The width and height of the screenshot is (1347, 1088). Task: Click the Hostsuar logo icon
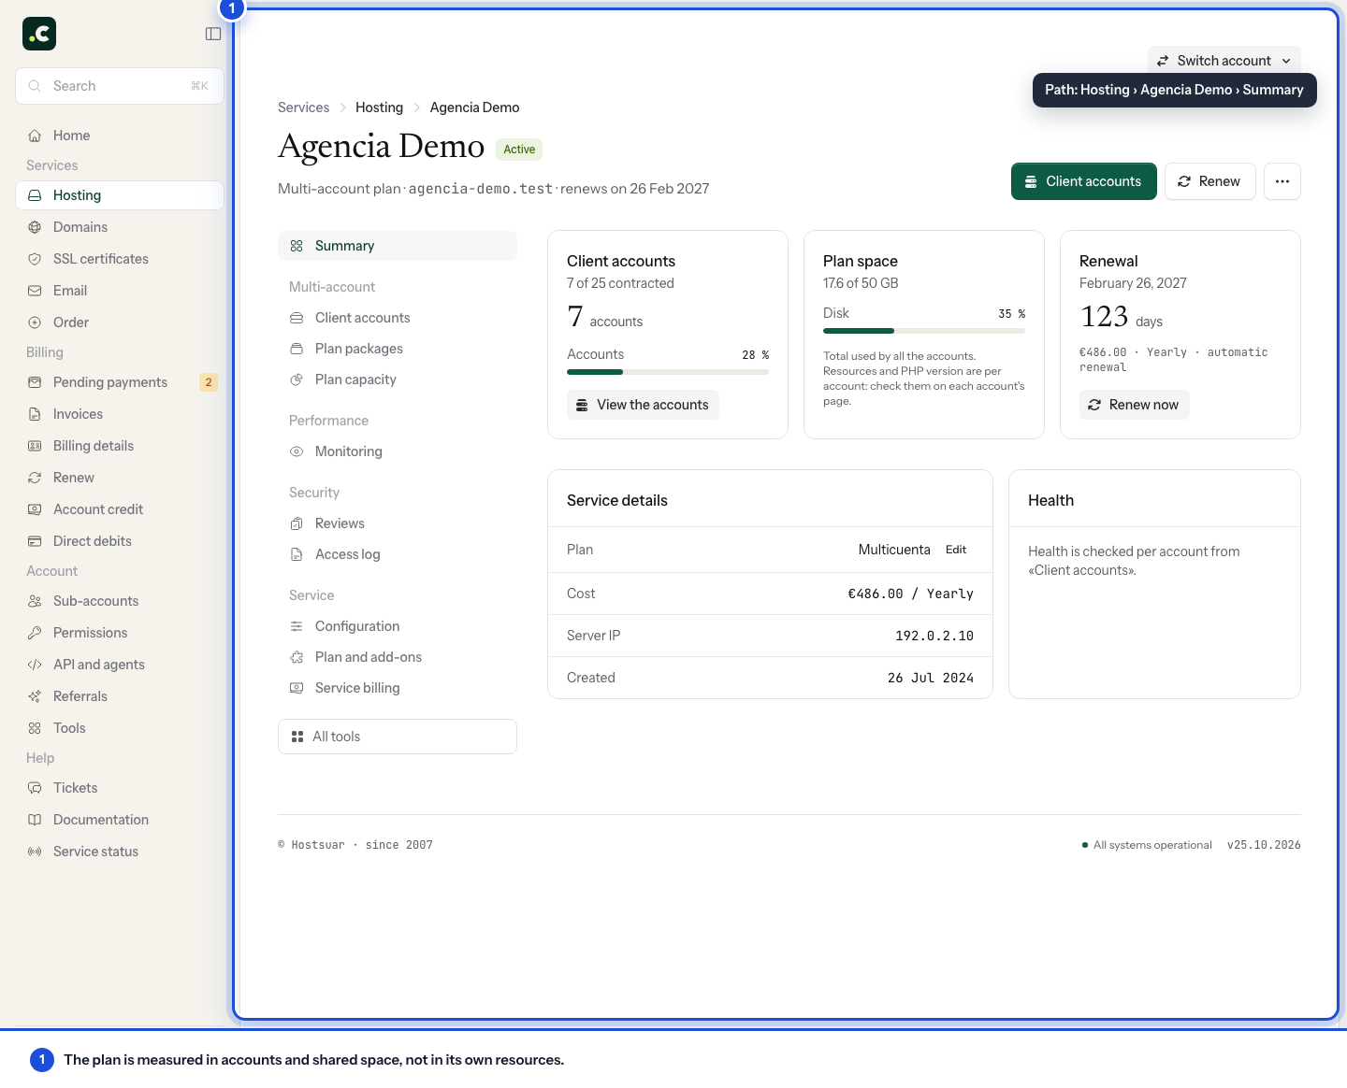(x=39, y=34)
